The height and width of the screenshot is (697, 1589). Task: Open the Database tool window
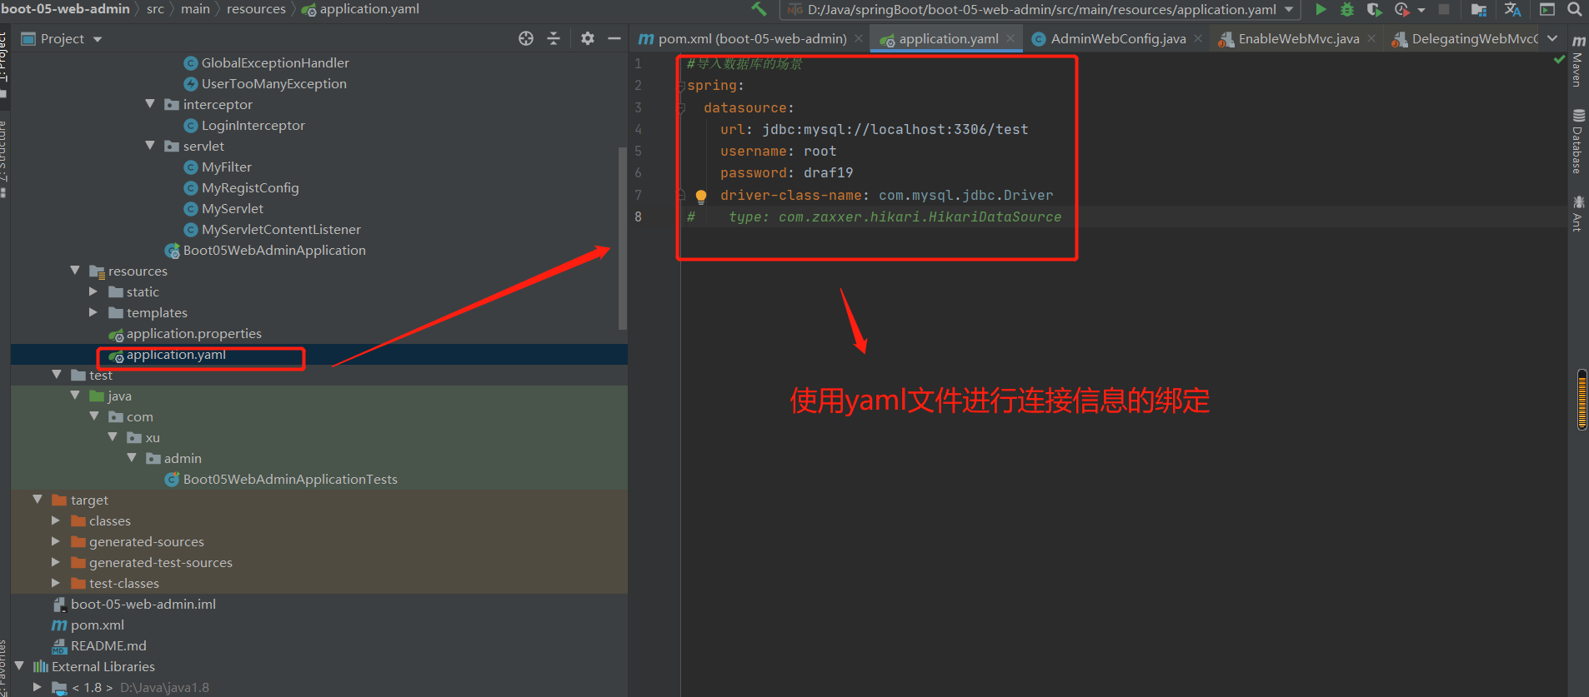[x=1578, y=141]
